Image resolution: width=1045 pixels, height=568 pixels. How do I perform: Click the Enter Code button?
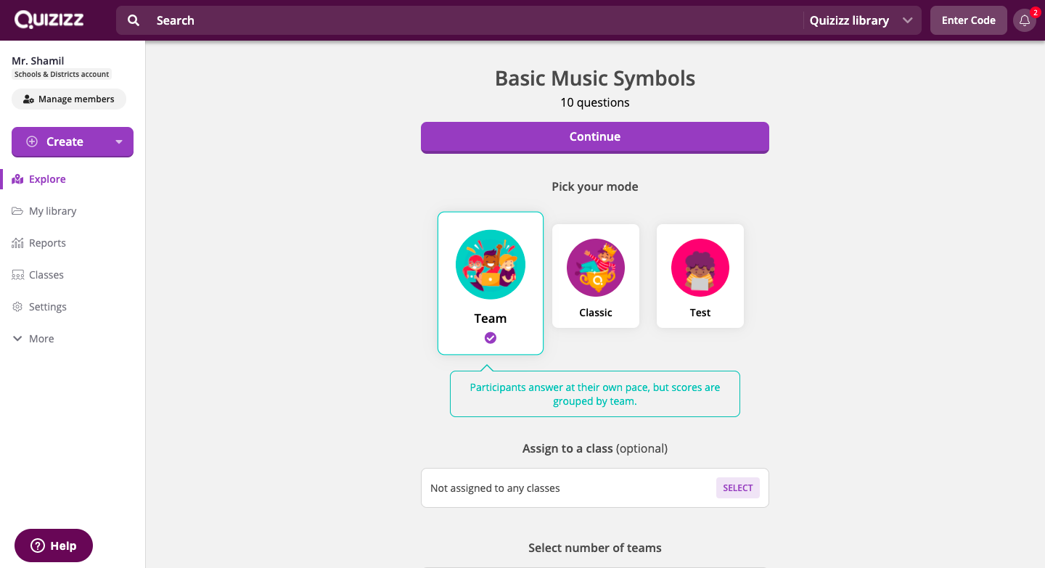(969, 20)
